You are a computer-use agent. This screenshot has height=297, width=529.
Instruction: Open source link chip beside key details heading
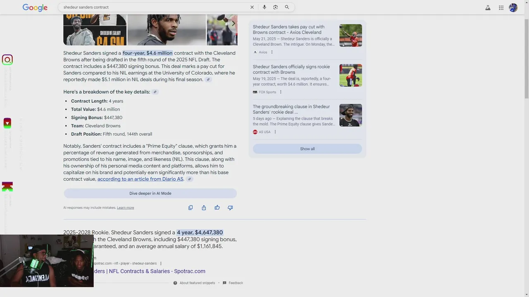coord(155,92)
